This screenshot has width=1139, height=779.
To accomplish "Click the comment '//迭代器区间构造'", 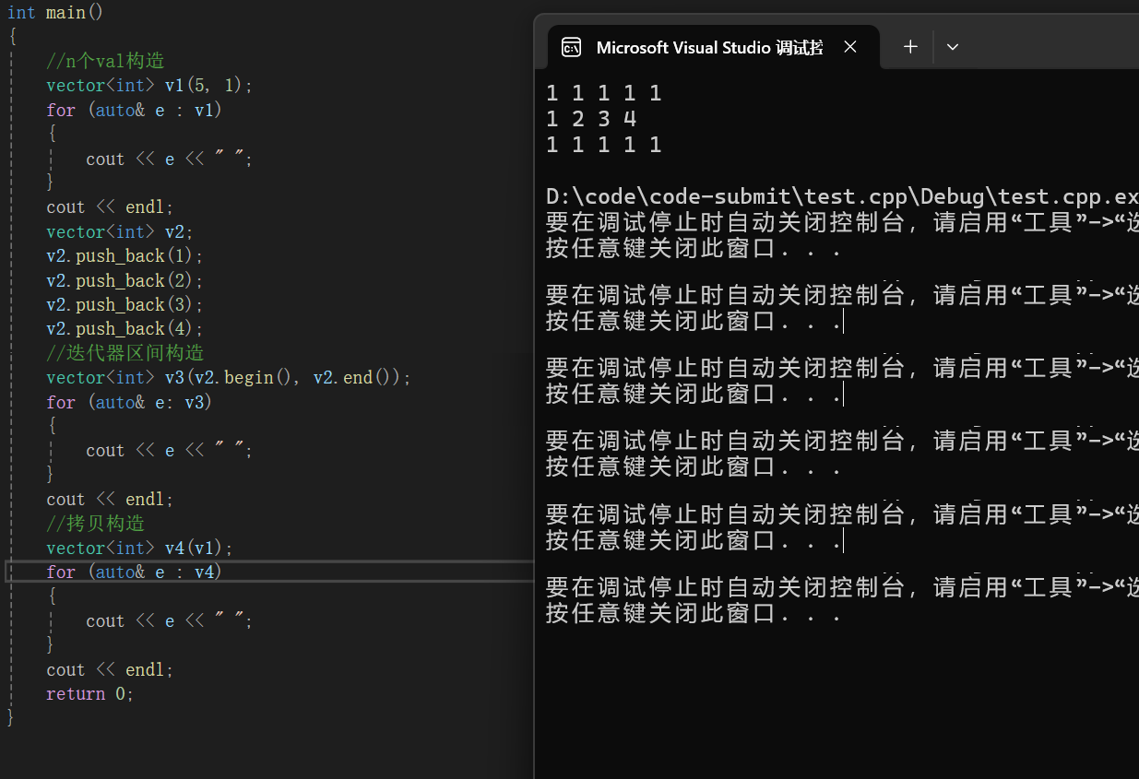I will (x=125, y=353).
